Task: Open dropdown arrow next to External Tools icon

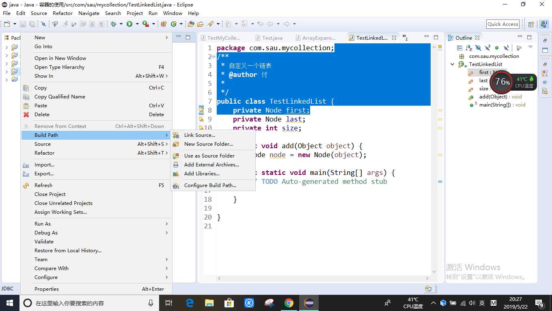Action: tap(153, 24)
